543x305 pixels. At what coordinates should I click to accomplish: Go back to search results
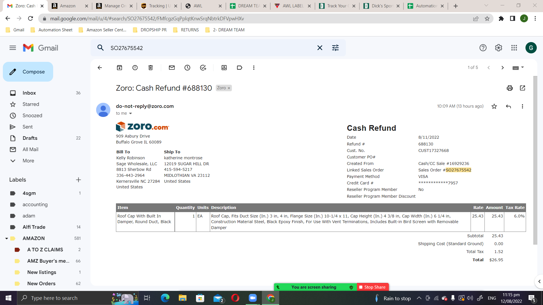tap(100, 68)
